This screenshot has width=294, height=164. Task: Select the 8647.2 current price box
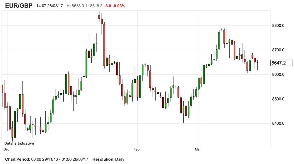point(281,63)
